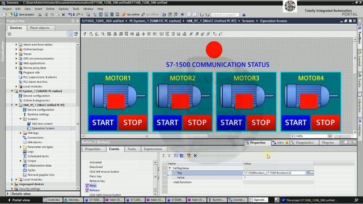Screen dimensions: 363x204
Task: Click the align-left icon in the screen editor toolbar
Action: click(x=109, y=34)
